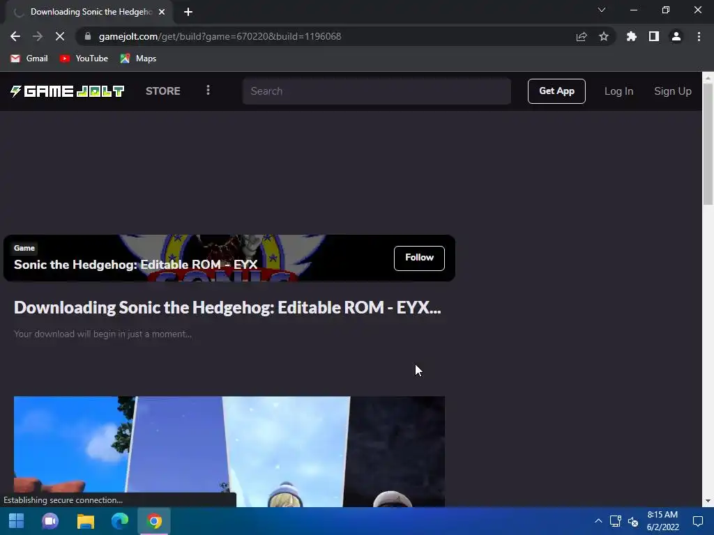Open the Chrome profile avatar
This screenshot has height=535, width=714.
676,36
